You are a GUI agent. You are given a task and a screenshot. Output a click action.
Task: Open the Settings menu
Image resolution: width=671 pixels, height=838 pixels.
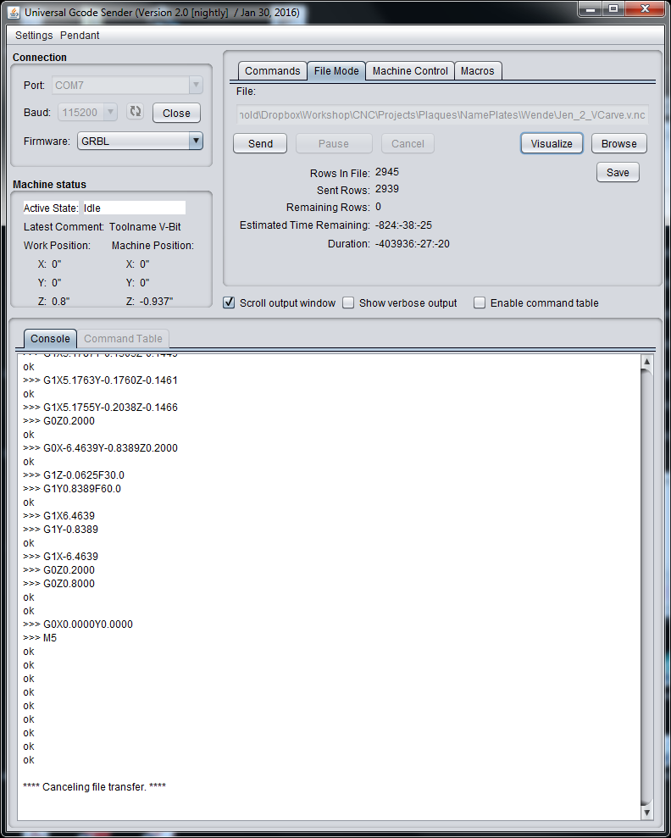[34, 36]
